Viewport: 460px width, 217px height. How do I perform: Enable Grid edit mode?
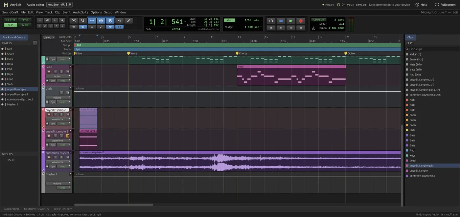pyautogui.click(x=25, y=25)
